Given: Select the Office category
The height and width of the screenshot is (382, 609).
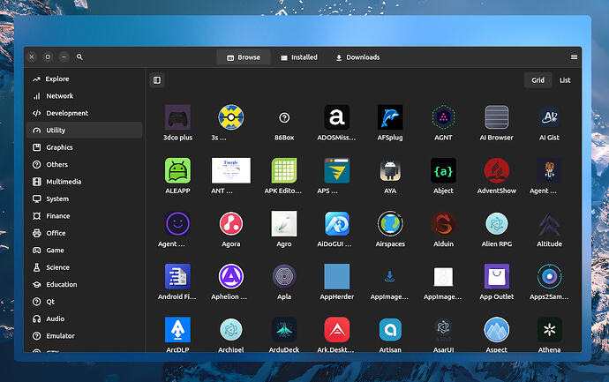Looking at the screenshot, I should pos(84,233).
